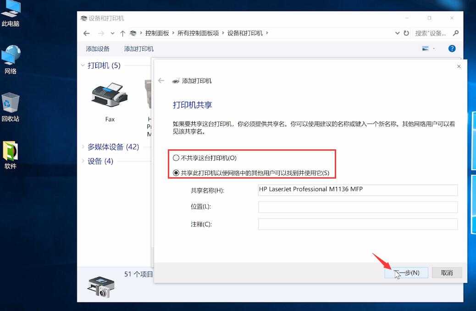This screenshot has height=311, width=476.
Task: Open the address bar dropdown chevron
Action: click(x=397, y=33)
